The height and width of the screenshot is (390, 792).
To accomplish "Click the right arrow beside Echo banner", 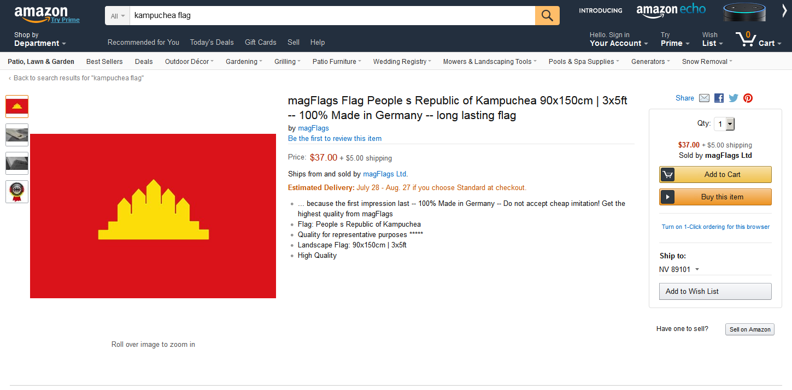I will [785, 11].
